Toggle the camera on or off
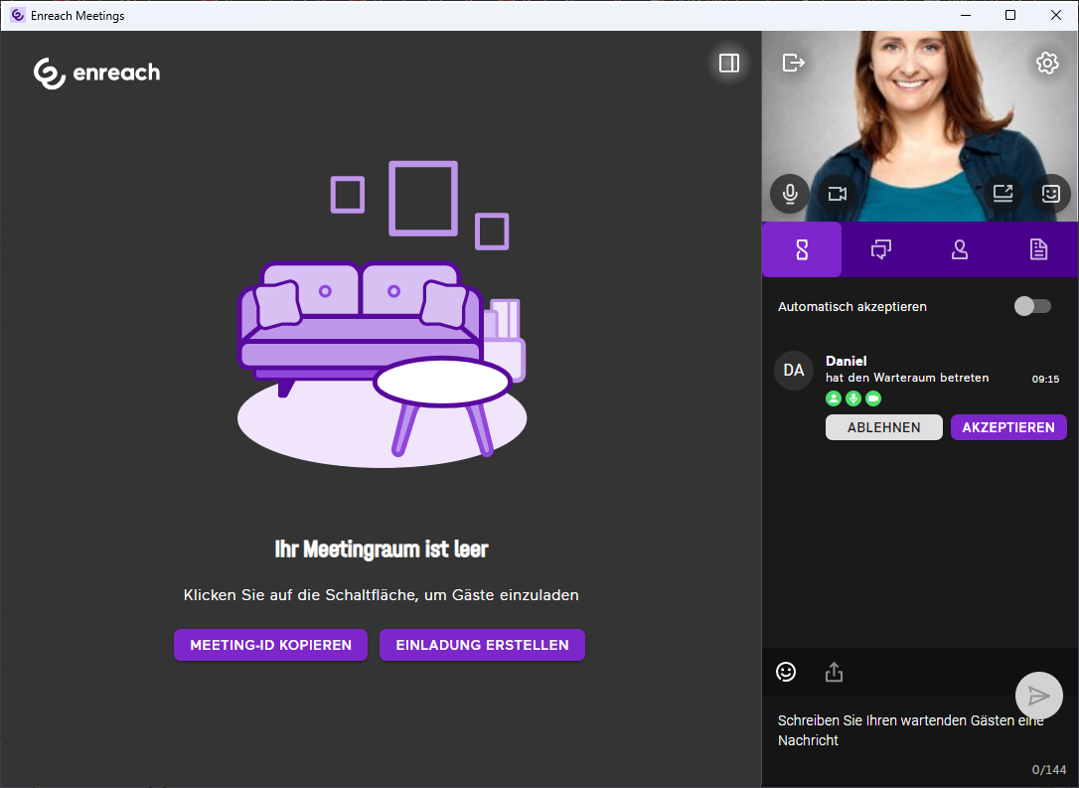This screenshot has width=1079, height=788. [x=837, y=194]
